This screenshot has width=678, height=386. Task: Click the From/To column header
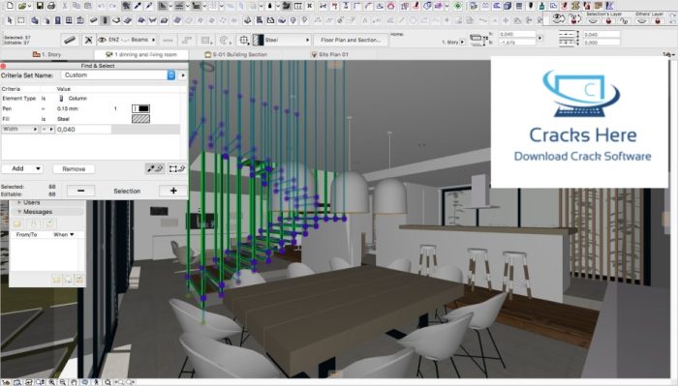coord(26,234)
